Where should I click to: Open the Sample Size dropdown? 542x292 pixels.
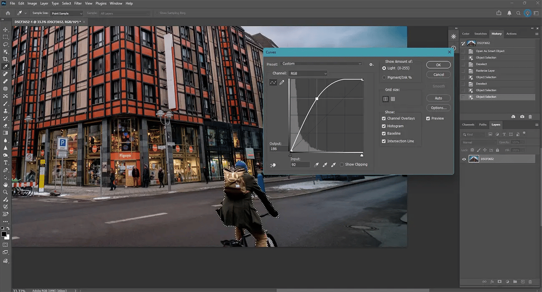pyautogui.click(x=66, y=13)
